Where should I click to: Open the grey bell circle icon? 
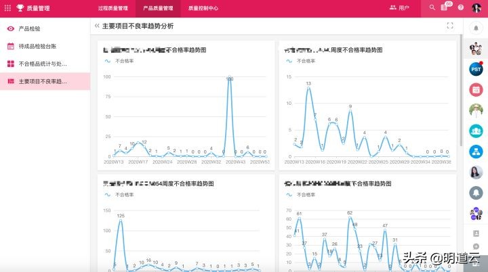point(476,193)
